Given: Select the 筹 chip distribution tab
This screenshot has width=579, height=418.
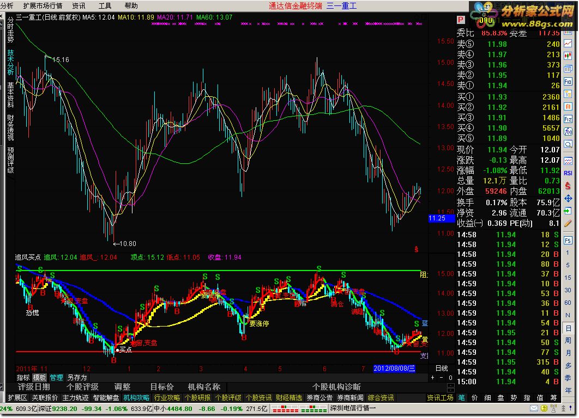Looking at the screenshot, I should pos(553,398).
